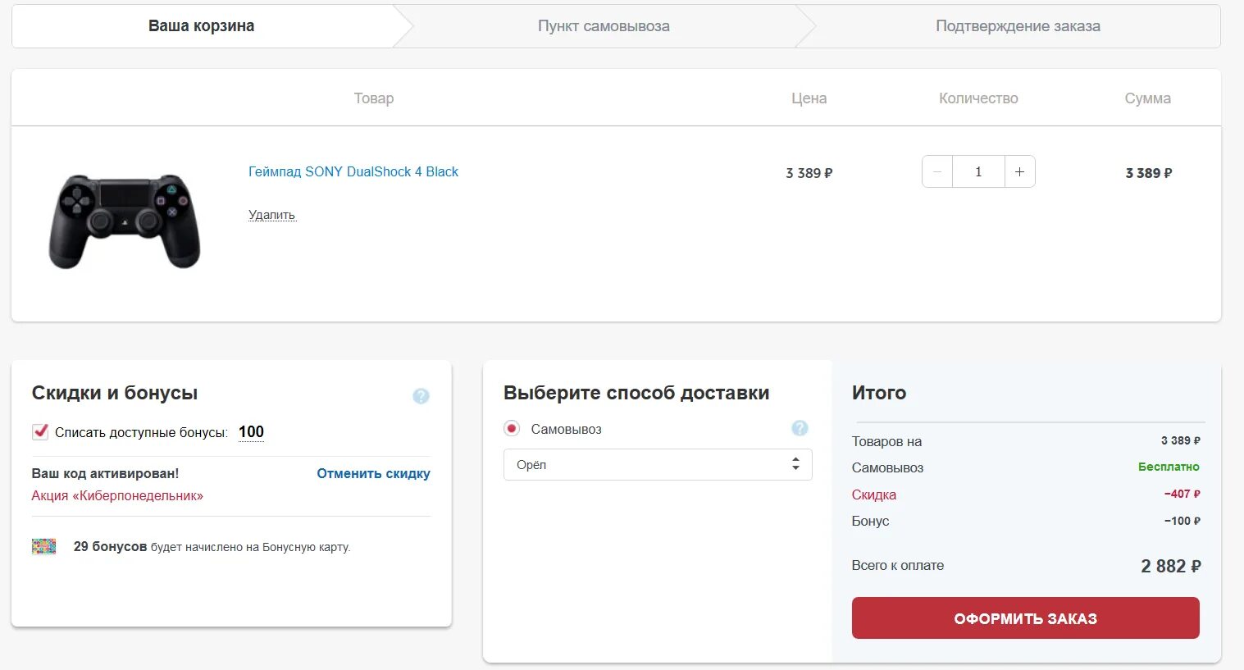Click the −407 ₽ discount value
The image size is (1244, 670).
click(x=1182, y=494)
